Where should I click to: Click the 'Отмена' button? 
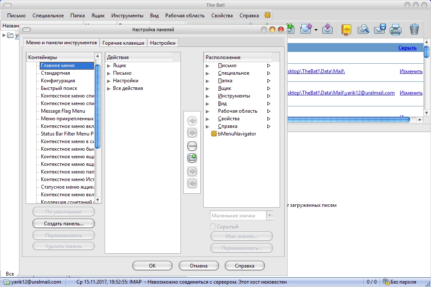click(x=199, y=266)
